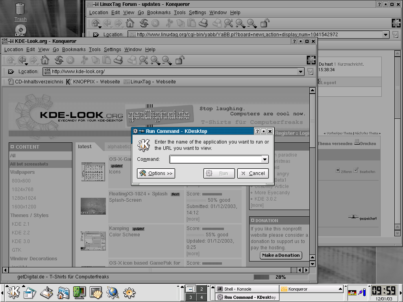Click the Wallpapers category link
403x302 pixels.
(x=22, y=172)
